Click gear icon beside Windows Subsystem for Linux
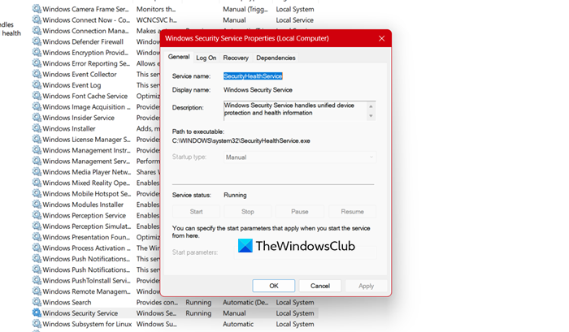 click(x=37, y=324)
